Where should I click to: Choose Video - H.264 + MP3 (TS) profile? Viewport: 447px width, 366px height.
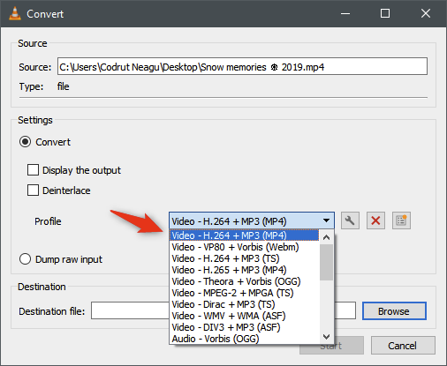click(244, 258)
